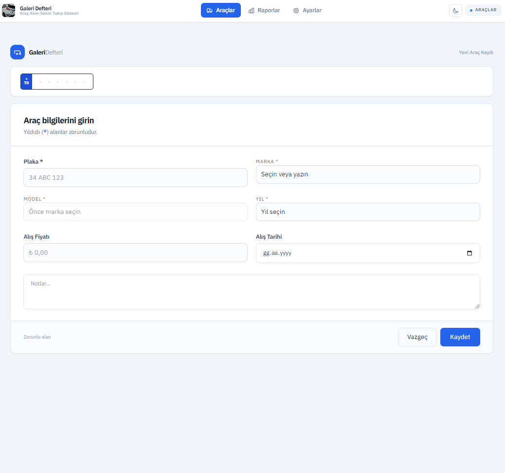Click the Galeri Defteri car logo thumbnail
This screenshot has height=473, width=505.
pyautogui.click(x=9, y=10)
